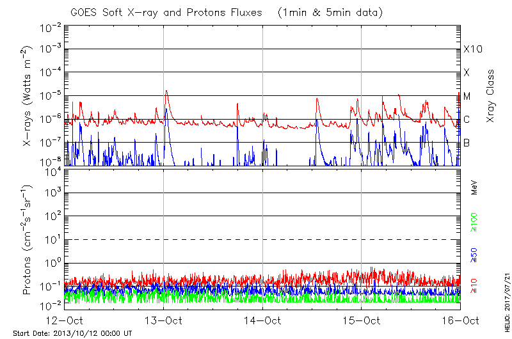Screen dimensions: 512x339
Task: Click the red ≥10 MeV legend label
Action: coord(474,286)
